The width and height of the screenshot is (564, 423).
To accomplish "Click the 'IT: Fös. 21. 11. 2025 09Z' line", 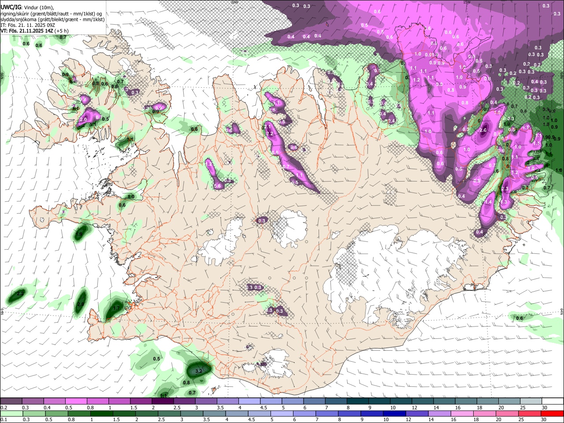I will click(27, 25).
